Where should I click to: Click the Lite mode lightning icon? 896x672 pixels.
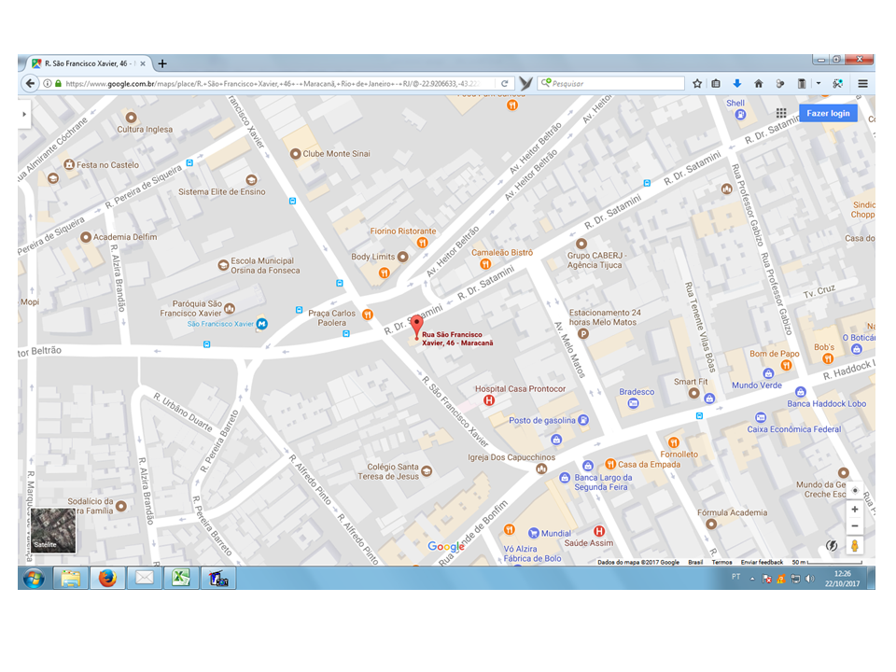coord(832,546)
